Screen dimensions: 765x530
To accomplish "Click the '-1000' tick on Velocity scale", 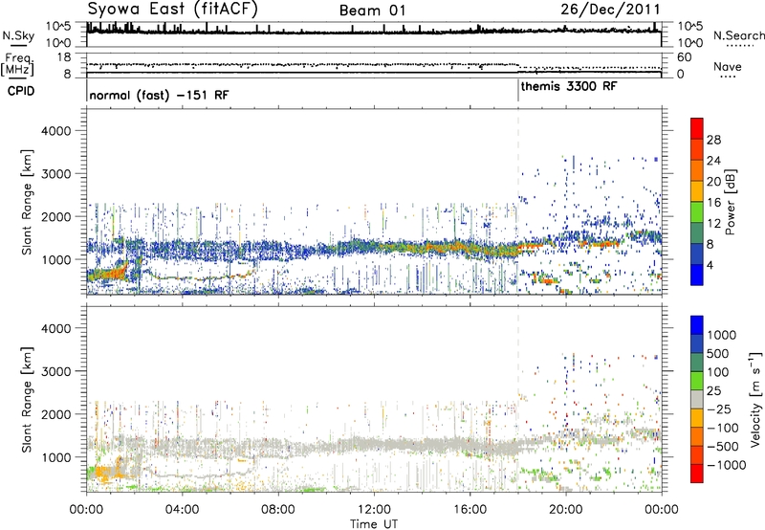I will coord(726,465).
